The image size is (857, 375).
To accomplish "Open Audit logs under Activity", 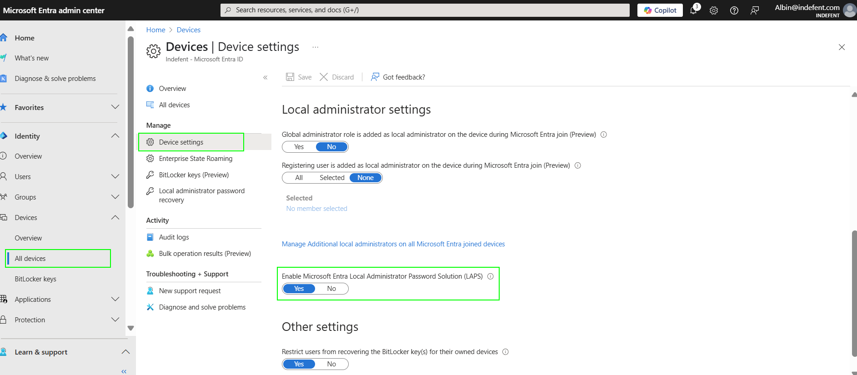I will tap(174, 237).
